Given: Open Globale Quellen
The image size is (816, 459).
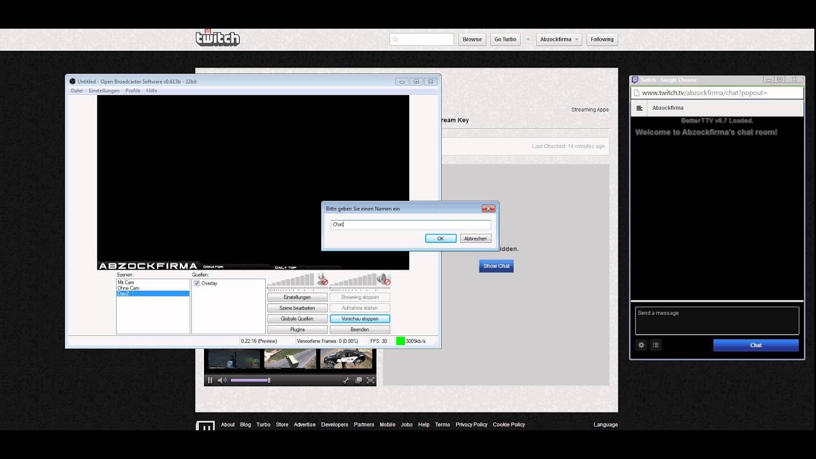Looking at the screenshot, I should (297, 319).
